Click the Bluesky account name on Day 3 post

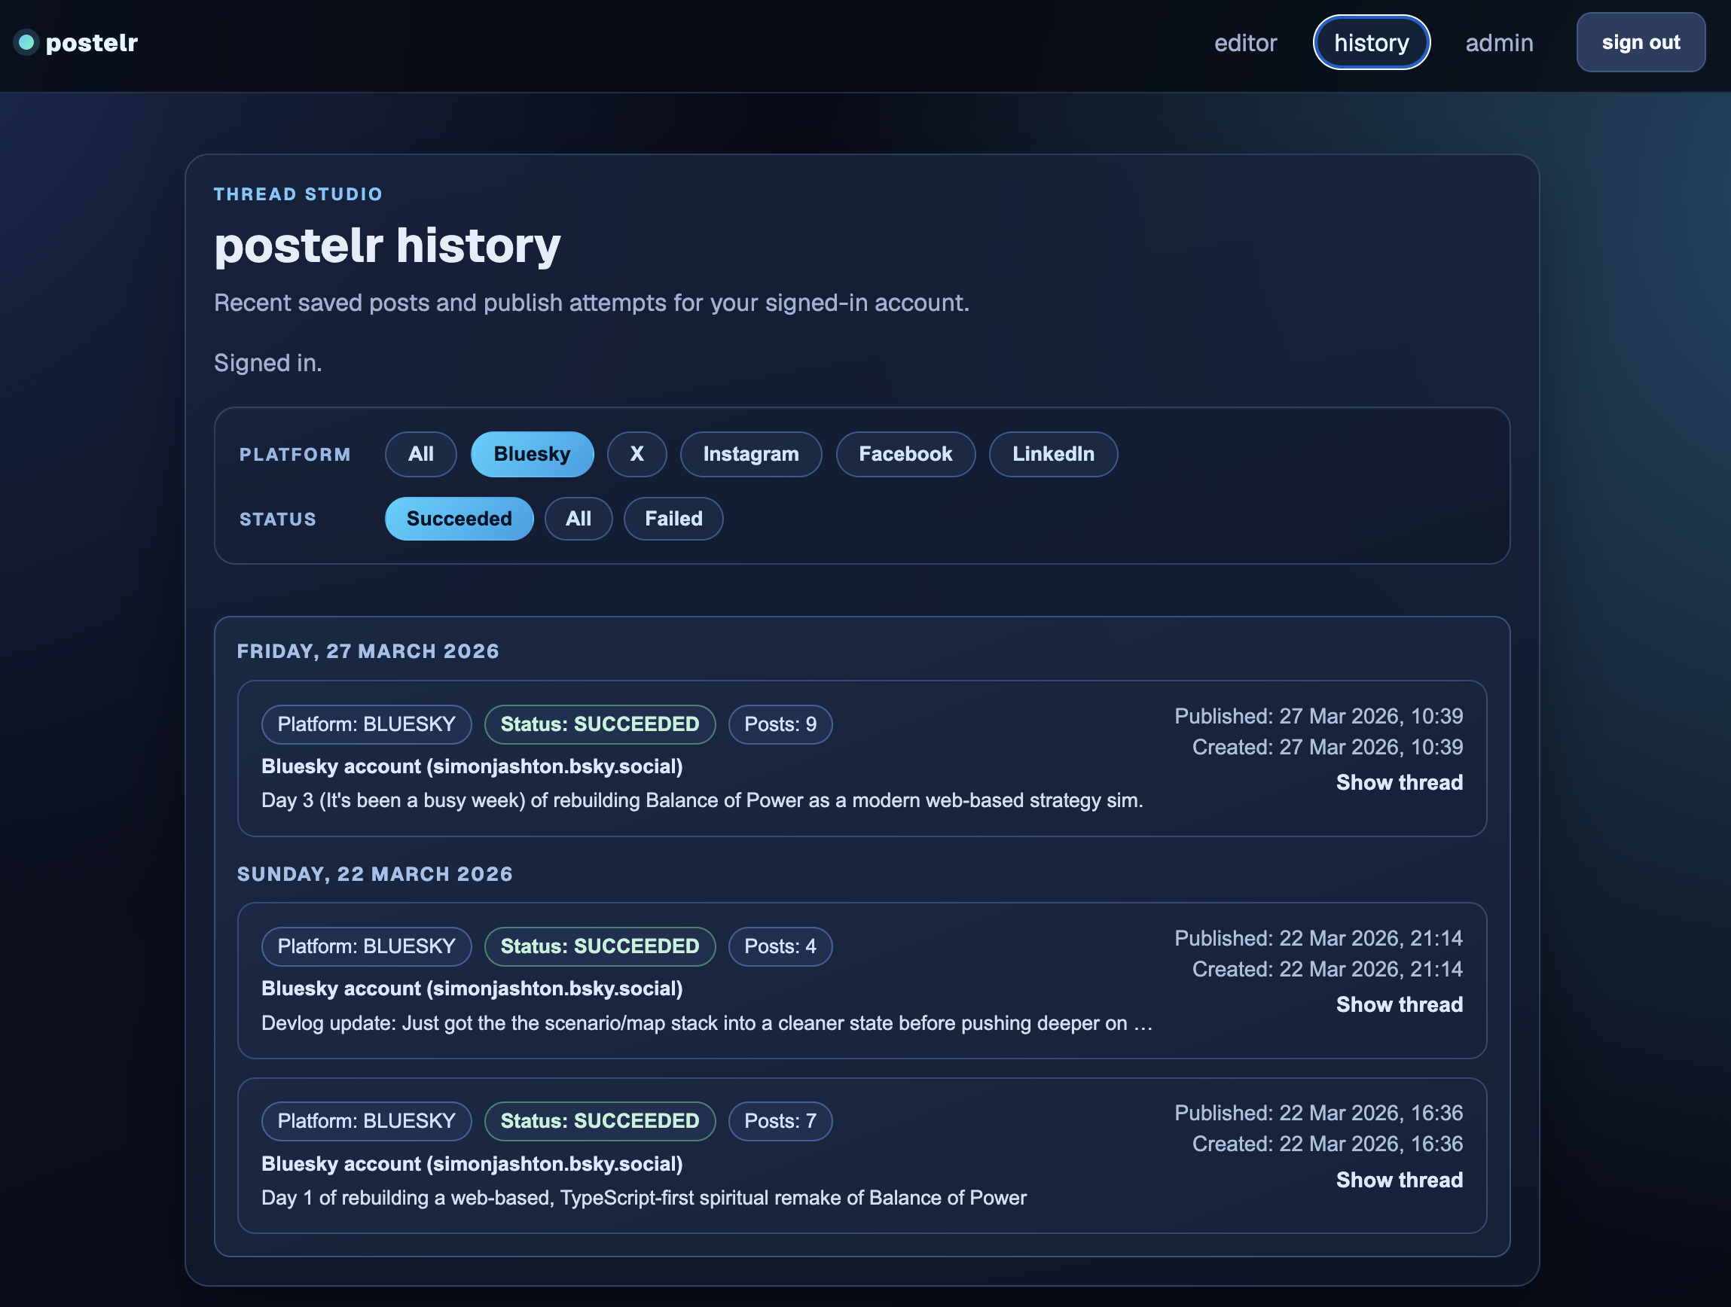(x=472, y=766)
